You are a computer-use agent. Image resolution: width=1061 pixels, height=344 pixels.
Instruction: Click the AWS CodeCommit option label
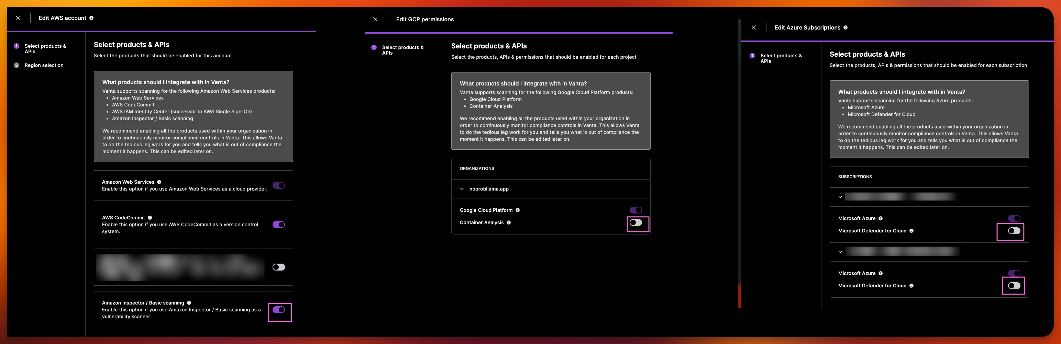pyautogui.click(x=124, y=218)
